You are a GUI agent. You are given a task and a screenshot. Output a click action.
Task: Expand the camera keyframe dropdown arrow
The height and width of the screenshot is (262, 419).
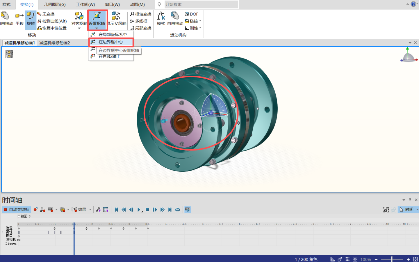pyautogui.click(x=56, y=210)
